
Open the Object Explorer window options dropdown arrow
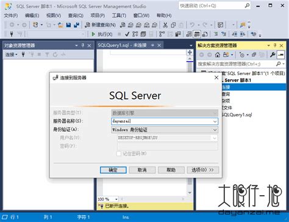tap(76, 45)
